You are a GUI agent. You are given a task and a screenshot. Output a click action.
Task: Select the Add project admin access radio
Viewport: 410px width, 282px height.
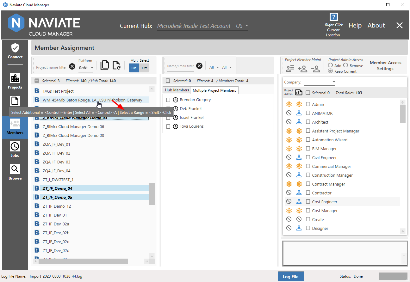(330, 65)
